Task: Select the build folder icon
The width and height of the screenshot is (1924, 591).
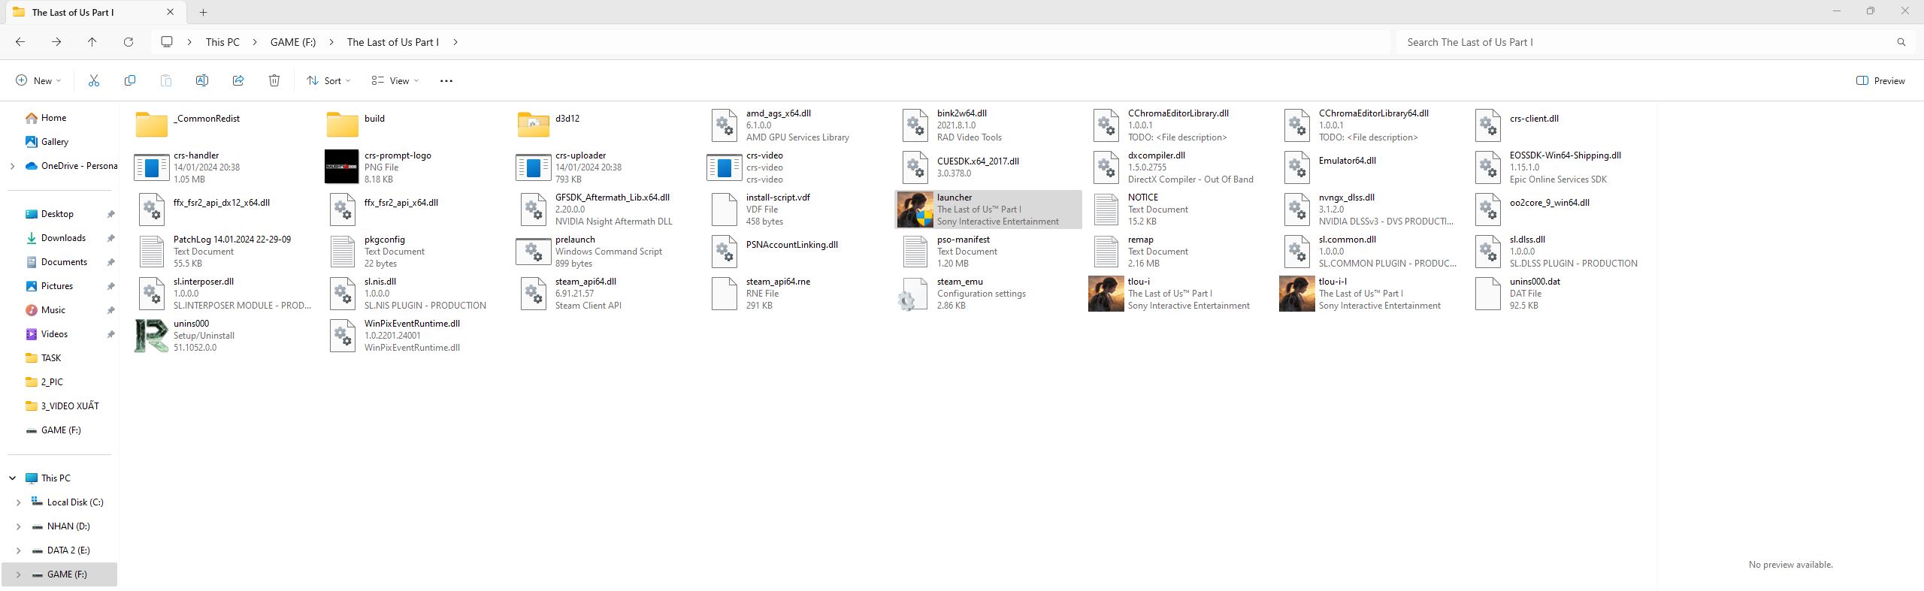Action: point(342,124)
